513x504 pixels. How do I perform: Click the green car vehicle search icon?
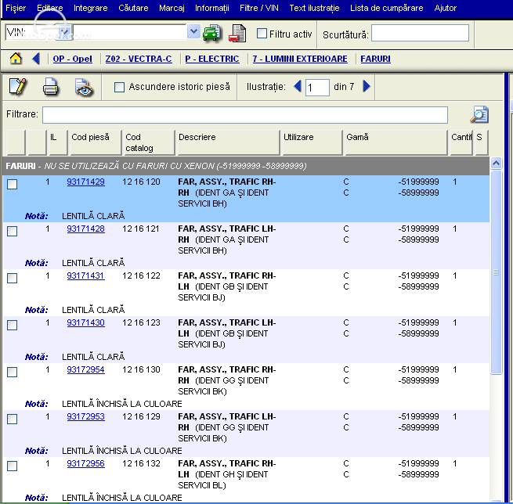click(x=212, y=33)
